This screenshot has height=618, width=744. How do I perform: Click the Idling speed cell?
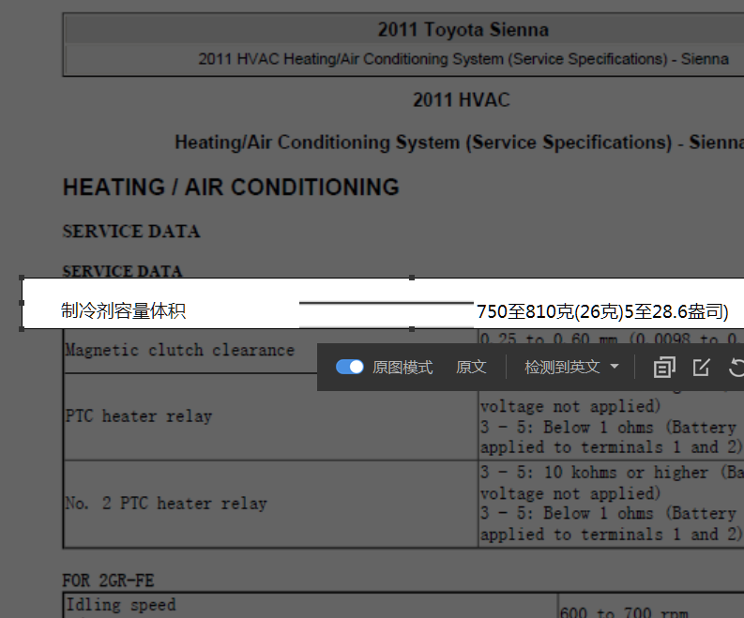pos(311,605)
